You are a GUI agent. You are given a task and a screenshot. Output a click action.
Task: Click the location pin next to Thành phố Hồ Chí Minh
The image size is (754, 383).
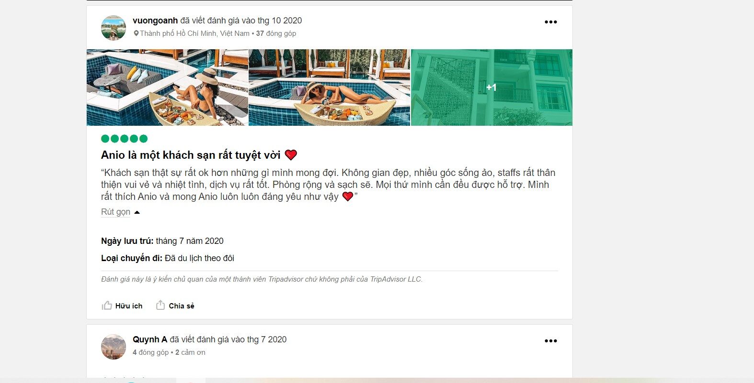click(136, 33)
